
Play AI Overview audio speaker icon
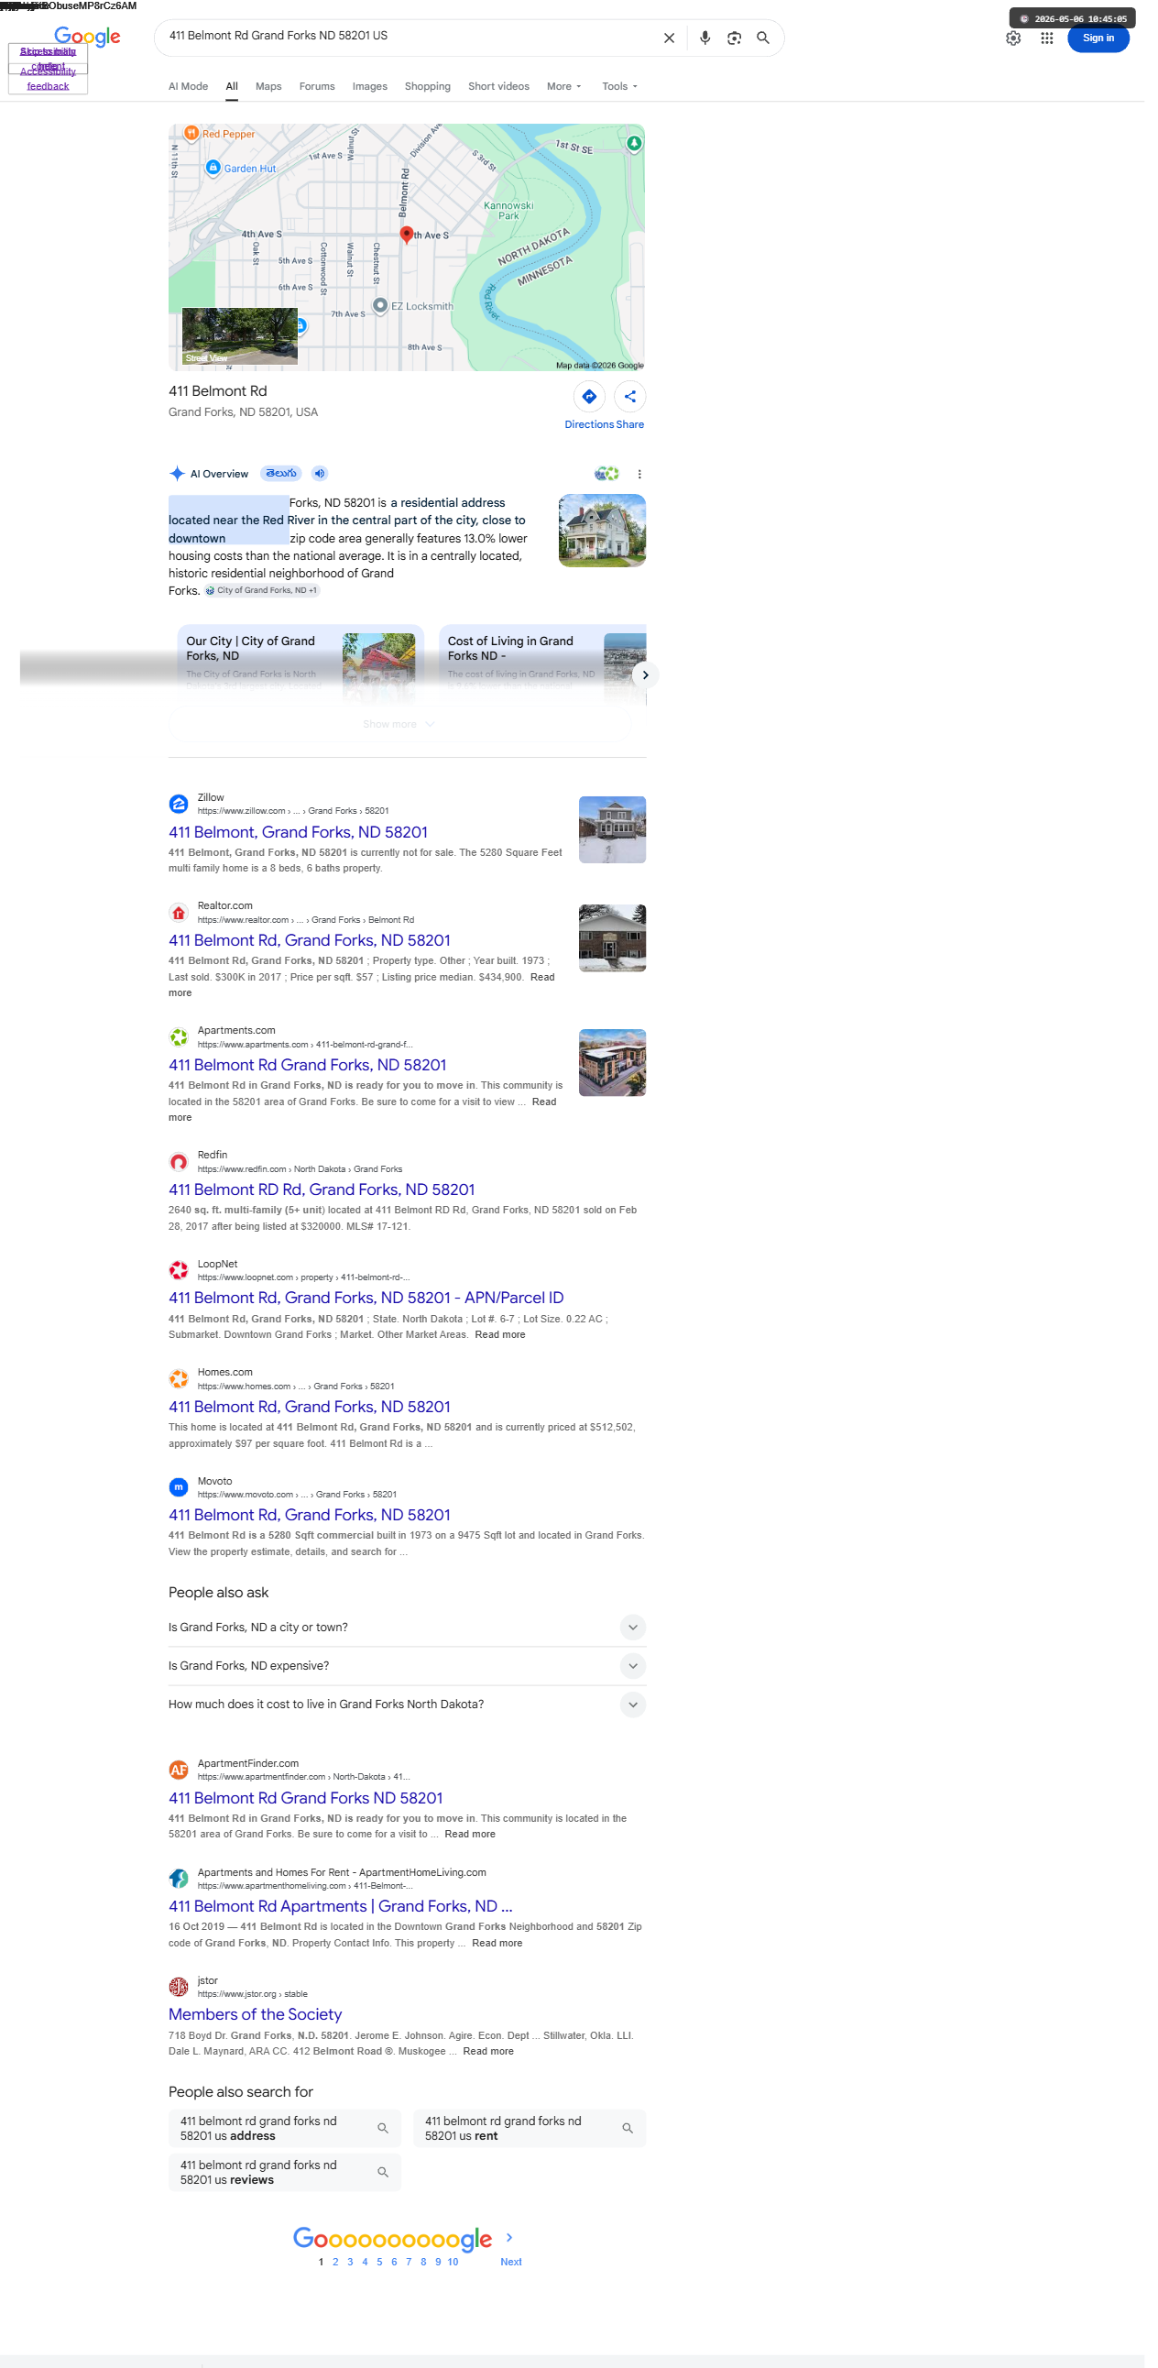coord(320,474)
